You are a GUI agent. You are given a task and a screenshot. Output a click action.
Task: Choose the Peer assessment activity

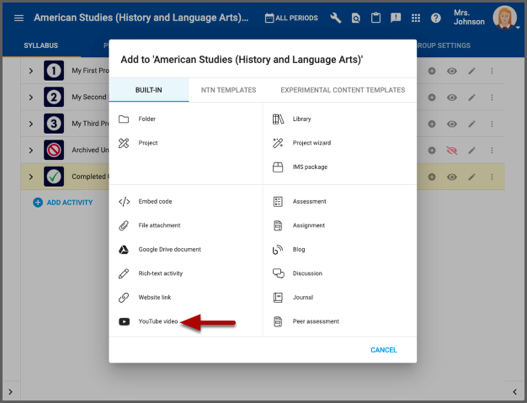316,321
